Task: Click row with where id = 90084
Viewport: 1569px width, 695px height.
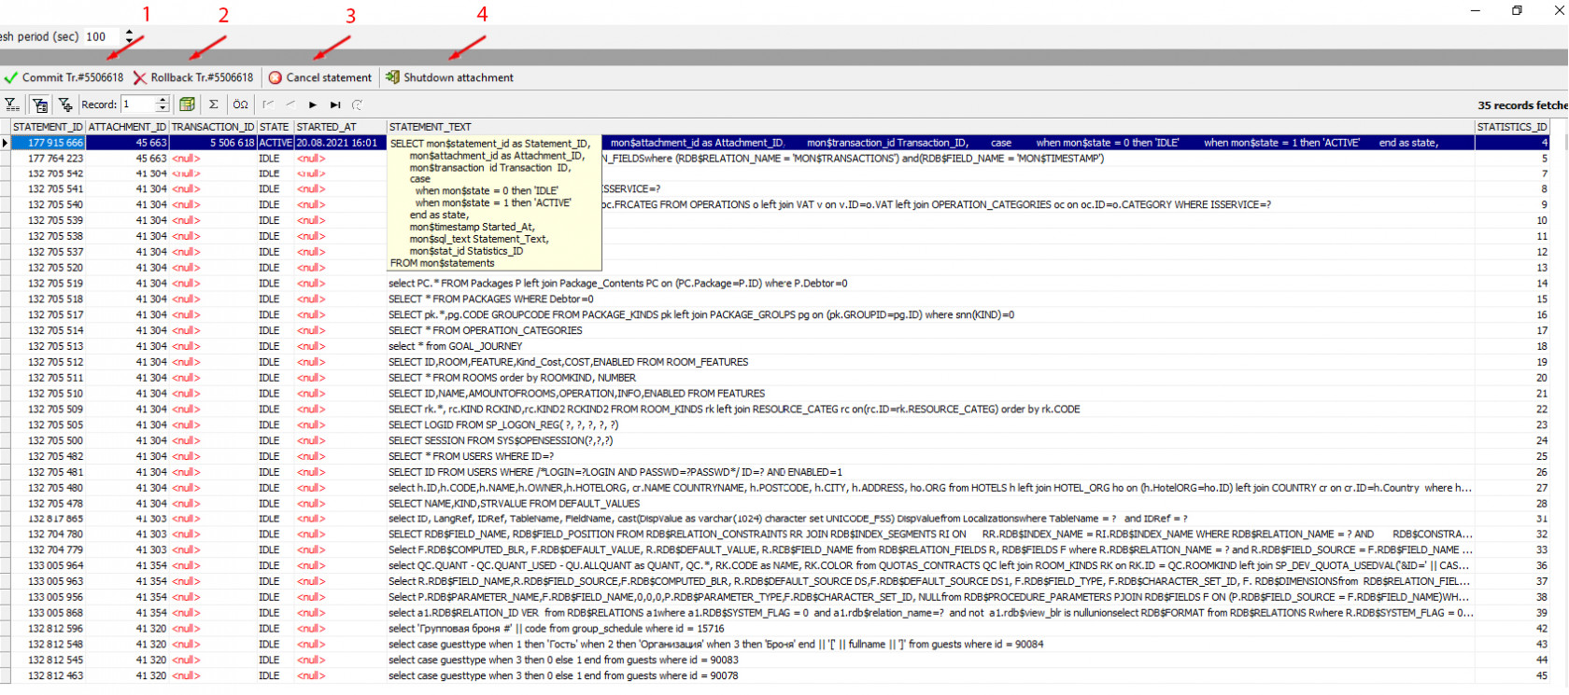Action: click(x=715, y=645)
